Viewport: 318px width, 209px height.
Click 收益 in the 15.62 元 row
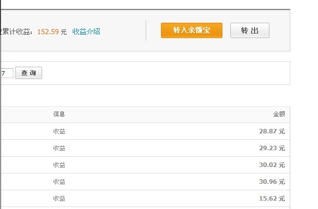click(x=59, y=199)
